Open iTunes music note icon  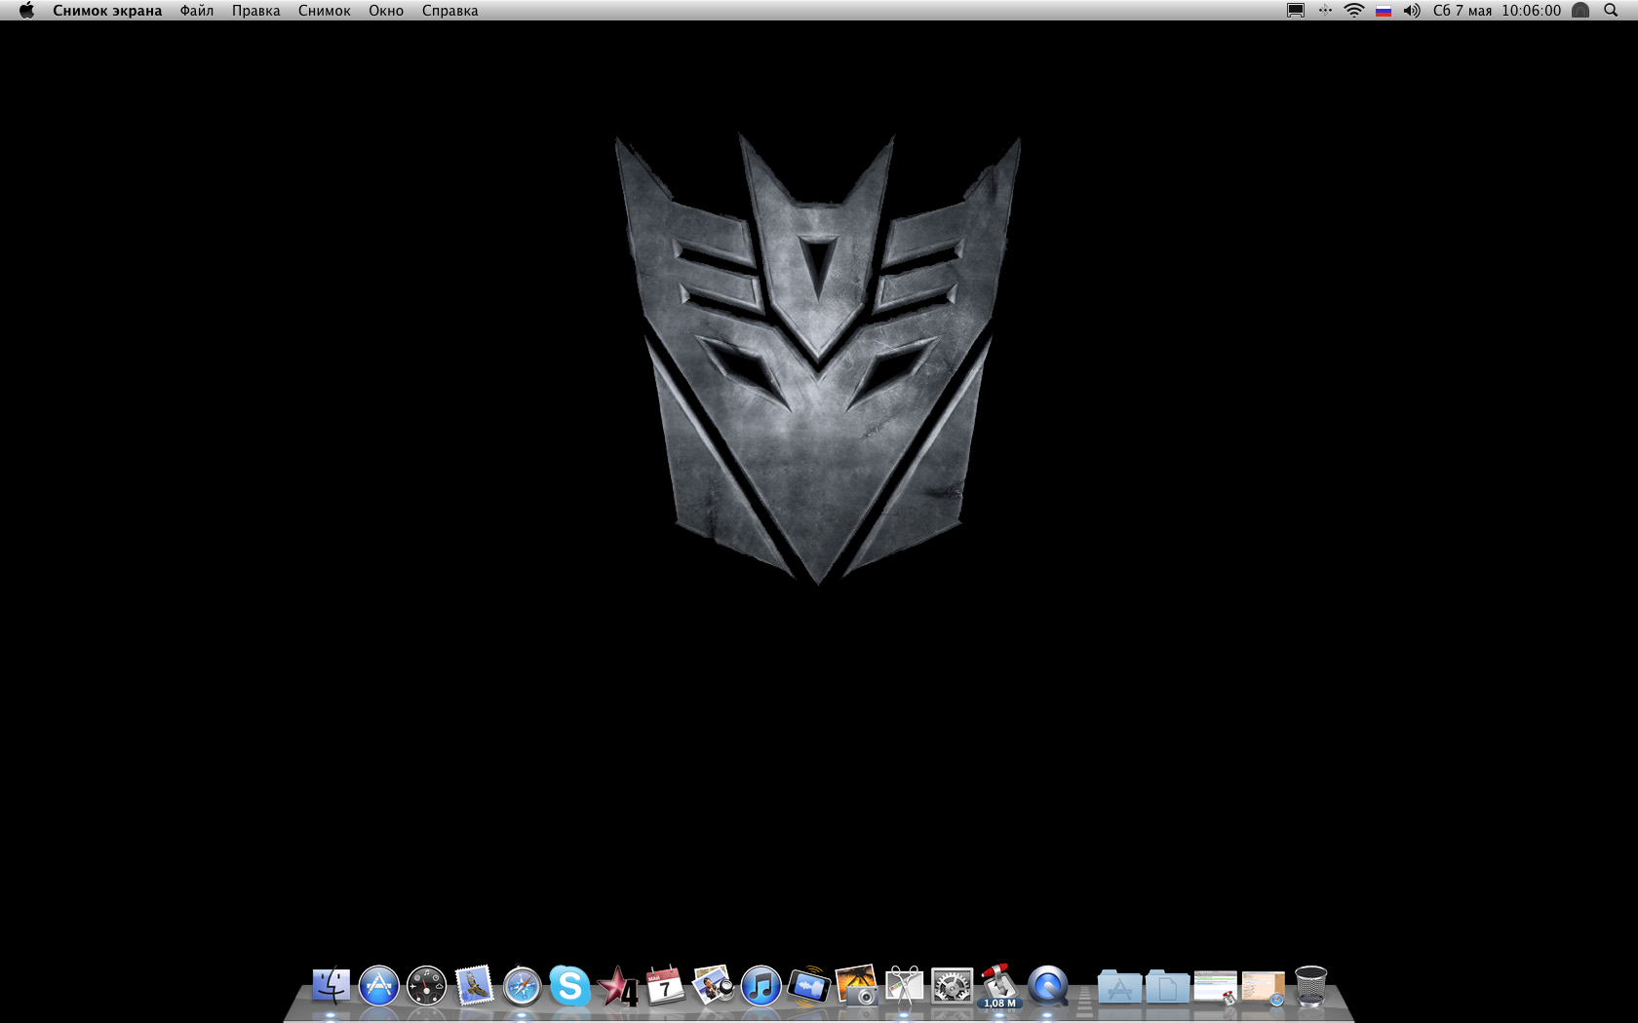click(x=760, y=986)
